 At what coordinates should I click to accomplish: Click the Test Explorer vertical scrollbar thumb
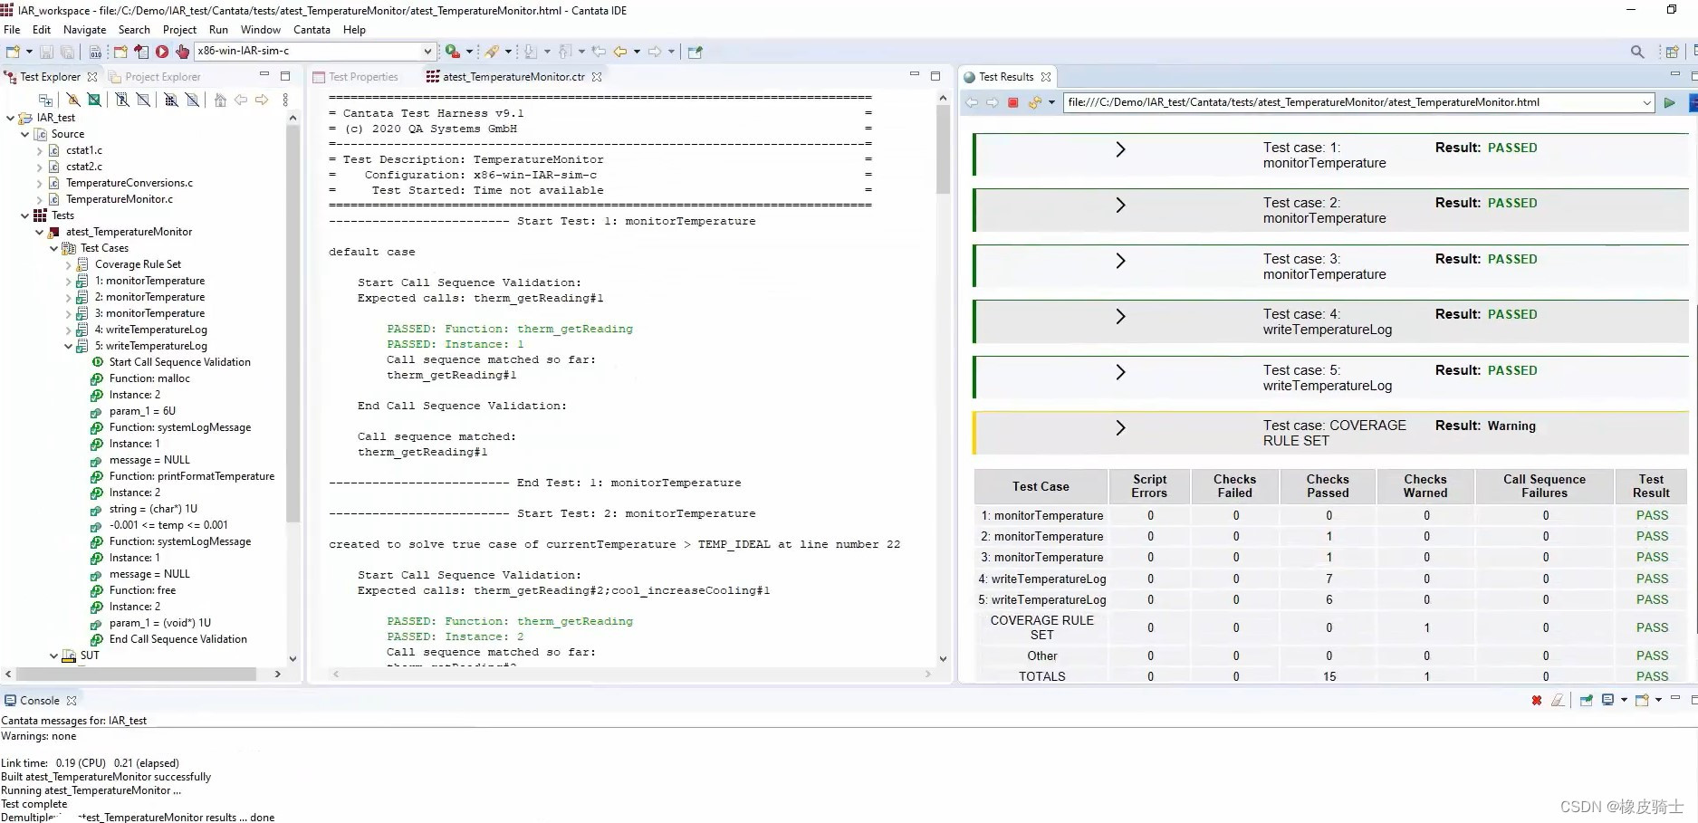click(293, 323)
